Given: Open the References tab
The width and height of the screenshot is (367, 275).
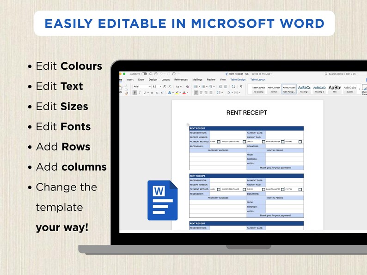Looking at the screenshot, I should click(x=181, y=80).
